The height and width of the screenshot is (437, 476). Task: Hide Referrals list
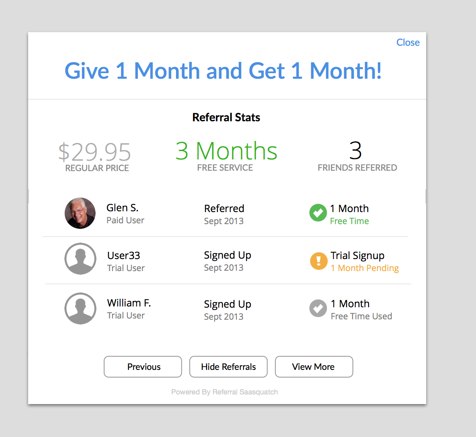(x=228, y=367)
